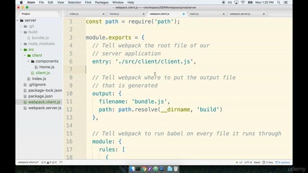
Task: Open the Help menu
Action: pos(130,2)
